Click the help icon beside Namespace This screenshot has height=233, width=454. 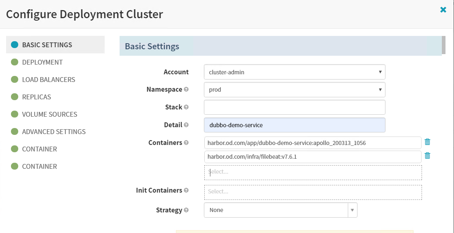[x=186, y=90]
